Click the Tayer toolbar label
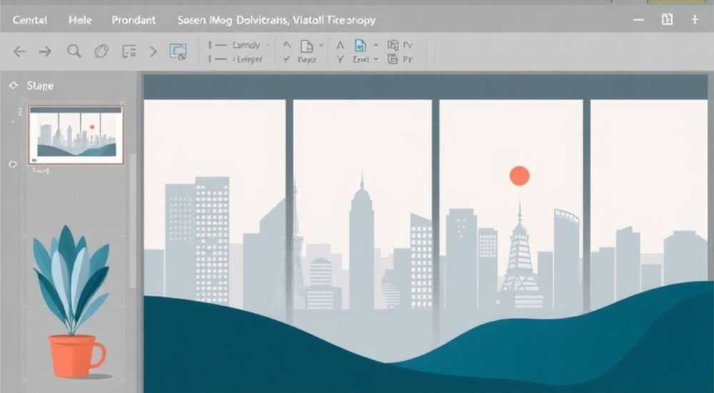 (x=307, y=60)
